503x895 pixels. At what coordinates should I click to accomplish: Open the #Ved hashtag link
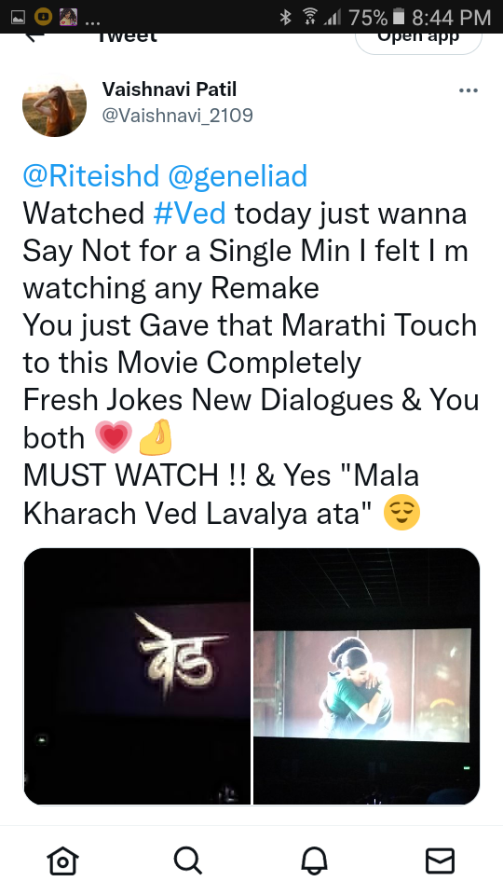point(189,213)
